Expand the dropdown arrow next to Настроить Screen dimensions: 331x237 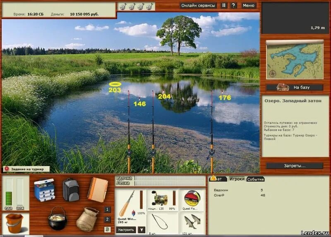[142, 230]
